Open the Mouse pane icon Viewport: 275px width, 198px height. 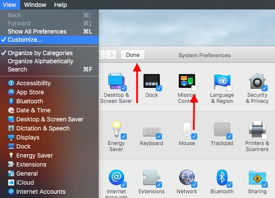187,129
